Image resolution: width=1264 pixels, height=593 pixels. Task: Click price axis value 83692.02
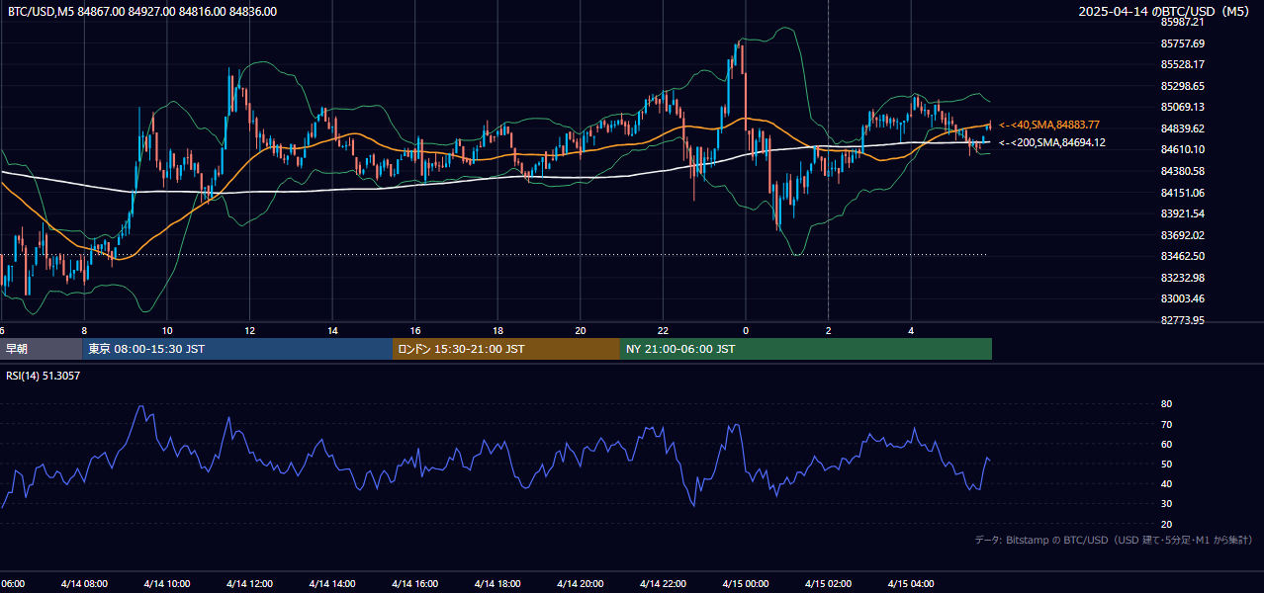tap(1182, 235)
